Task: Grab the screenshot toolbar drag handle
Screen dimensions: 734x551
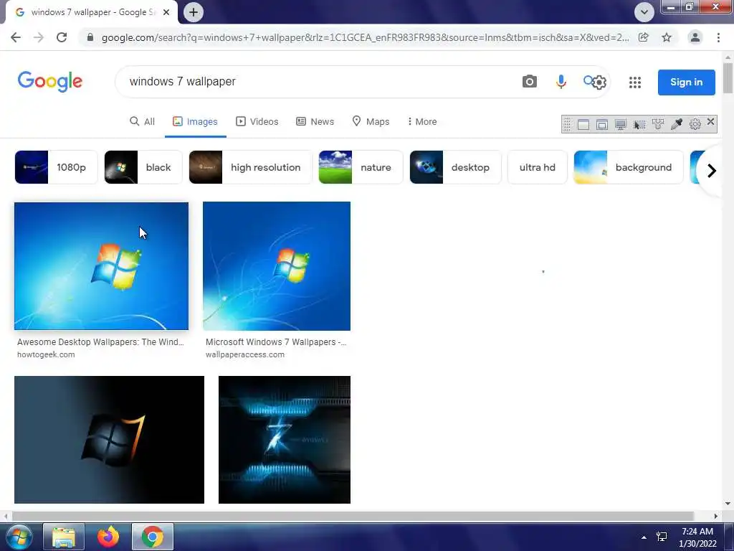Action: coord(568,124)
